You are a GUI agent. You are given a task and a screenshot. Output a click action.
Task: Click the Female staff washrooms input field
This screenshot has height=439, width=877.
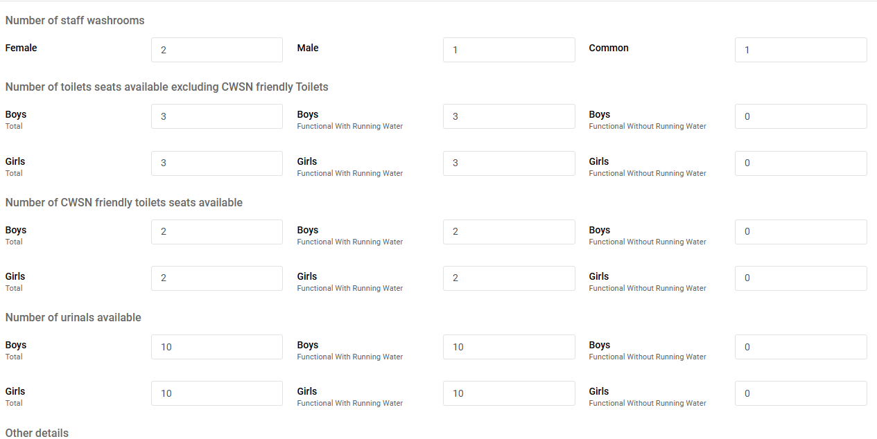216,50
